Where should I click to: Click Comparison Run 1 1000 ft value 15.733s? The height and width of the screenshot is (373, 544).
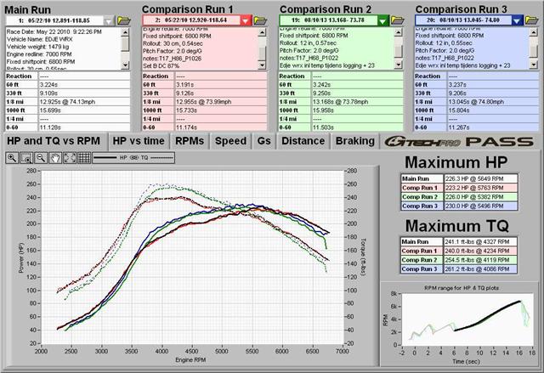pos(221,110)
